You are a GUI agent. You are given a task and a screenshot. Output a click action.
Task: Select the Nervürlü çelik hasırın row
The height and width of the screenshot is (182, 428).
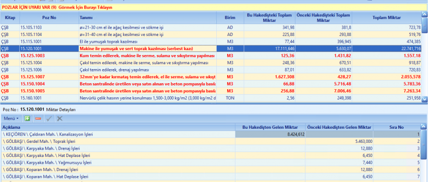(147, 98)
